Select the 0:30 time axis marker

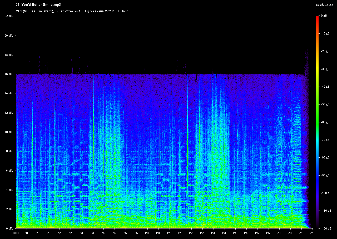[82, 233]
